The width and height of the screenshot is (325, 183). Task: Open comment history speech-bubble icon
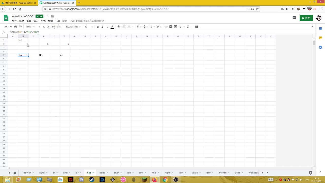pyautogui.click(x=294, y=18)
